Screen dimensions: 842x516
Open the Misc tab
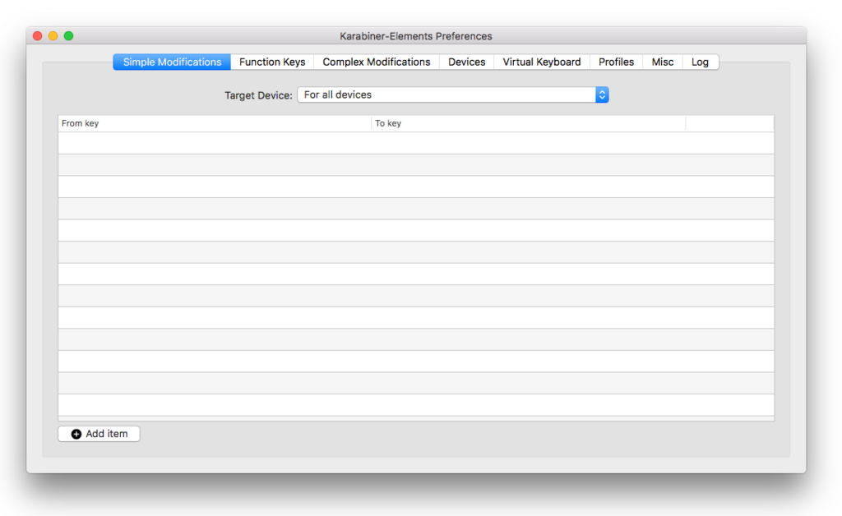tap(663, 62)
